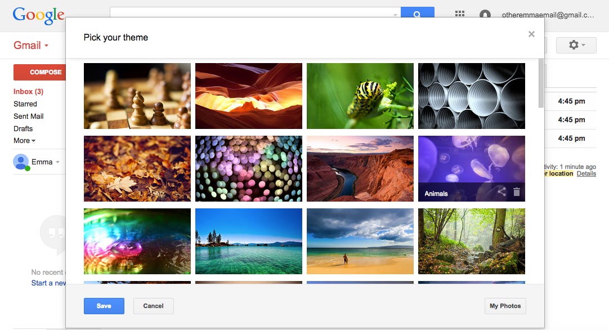Open My Photos
The width and height of the screenshot is (609, 330).
pyautogui.click(x=505, y=306)
